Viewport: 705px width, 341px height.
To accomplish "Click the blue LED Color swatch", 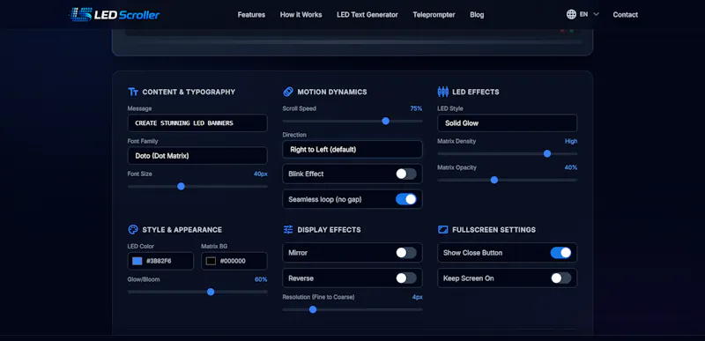I will [137, 261].
